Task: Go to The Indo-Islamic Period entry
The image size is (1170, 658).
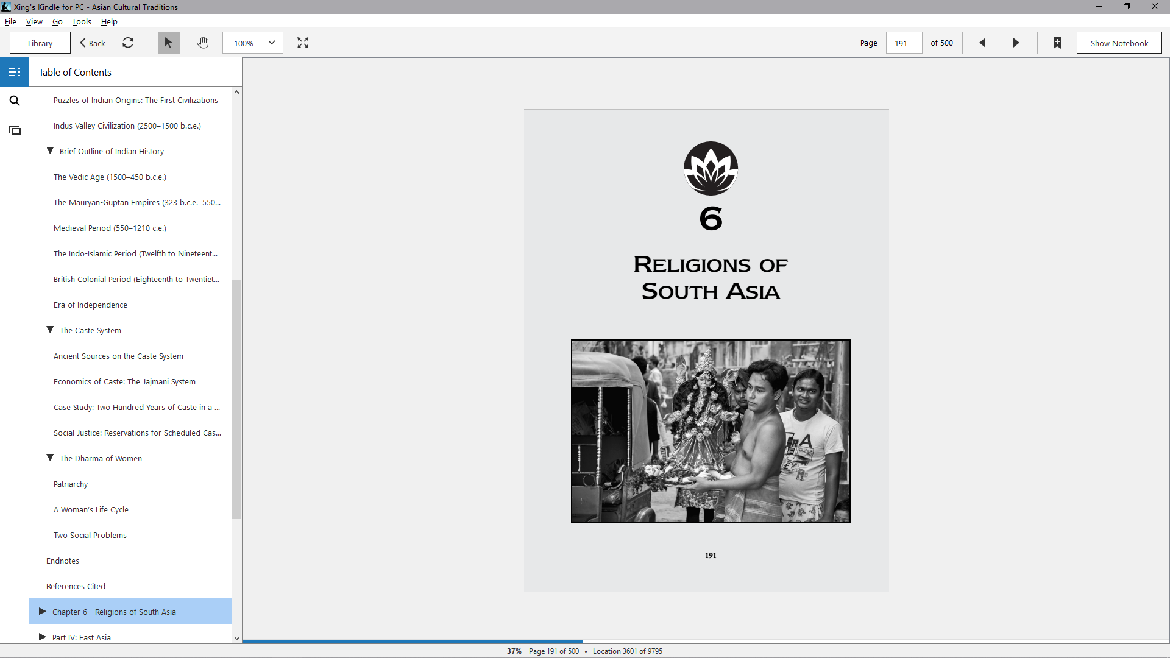Action: point(135,254)
